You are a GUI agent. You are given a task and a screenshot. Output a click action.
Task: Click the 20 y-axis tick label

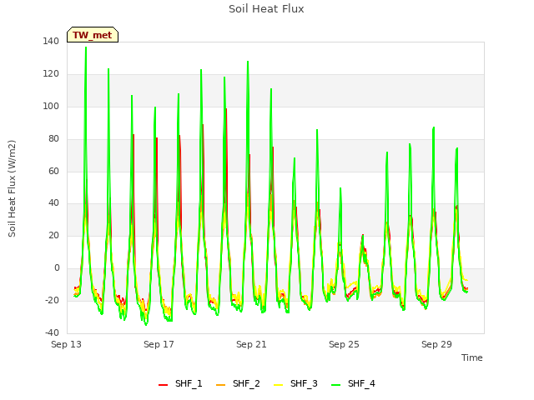point(53,235)
